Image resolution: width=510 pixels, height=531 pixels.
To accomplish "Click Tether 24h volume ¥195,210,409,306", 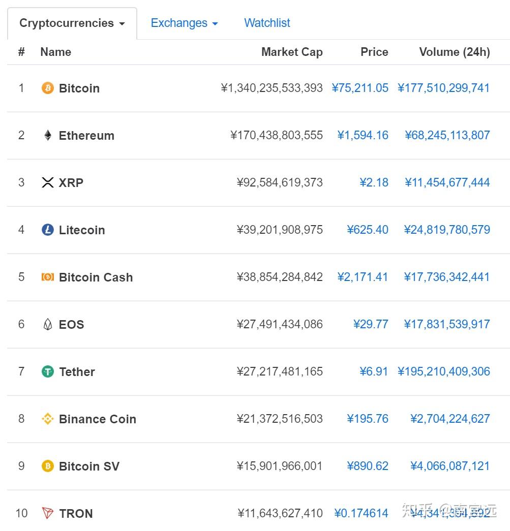I will tap(444, 371).
